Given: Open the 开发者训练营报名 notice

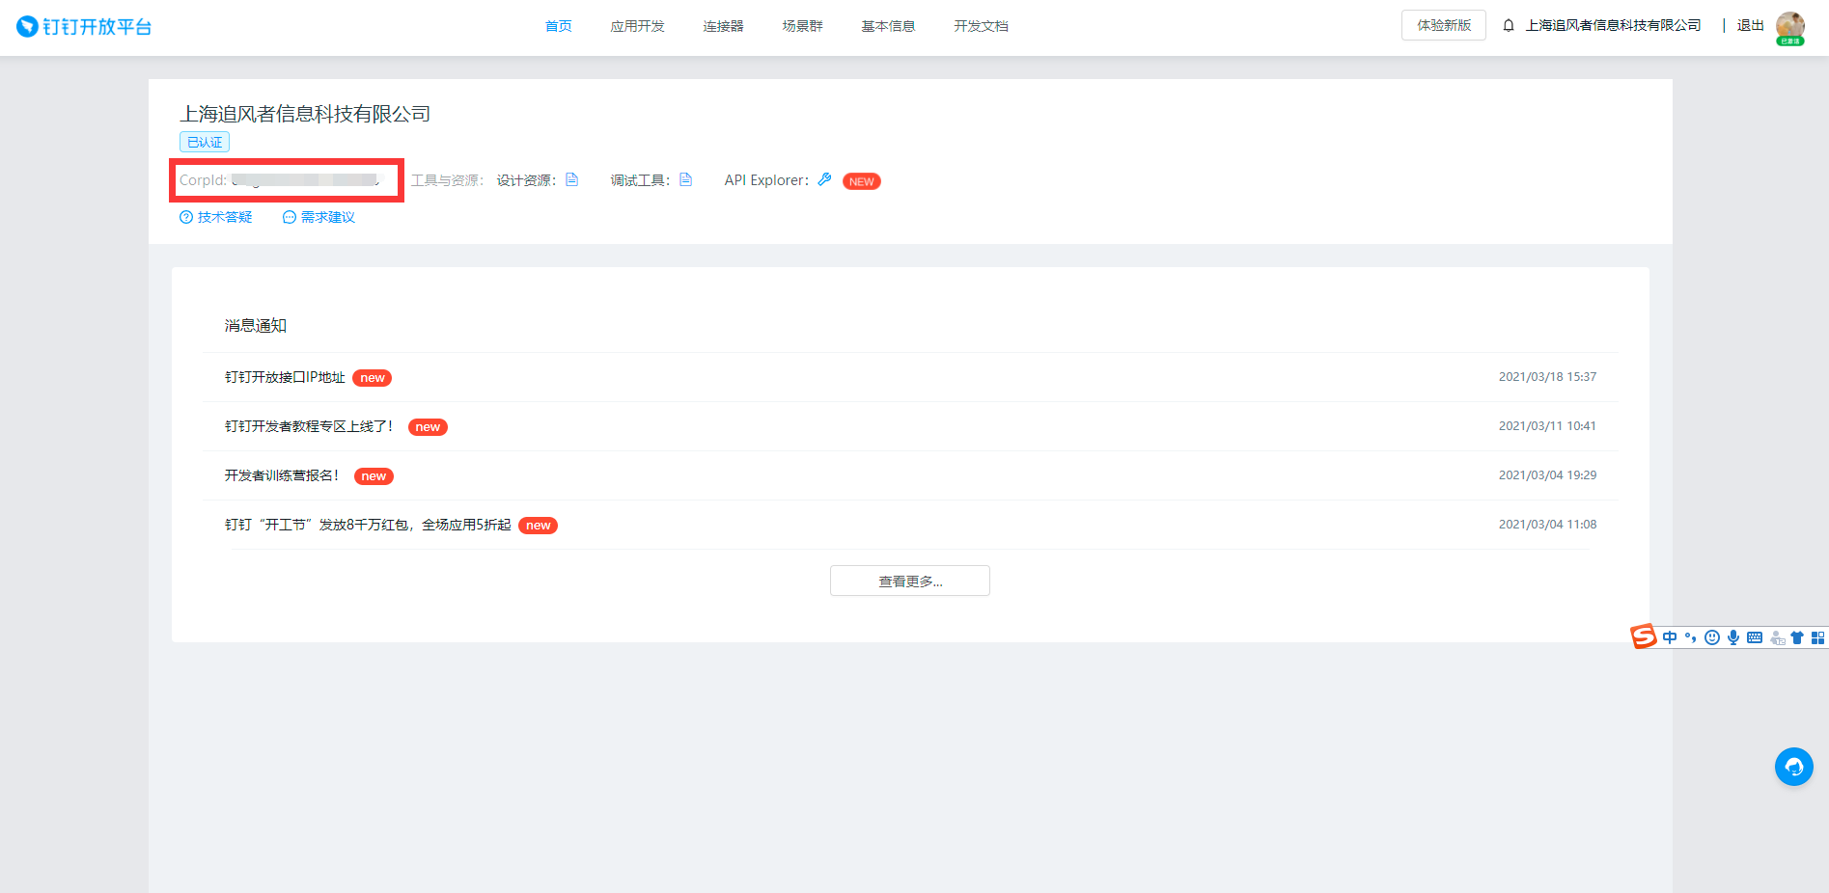Looking at the screenshot, I should pos(282,475).
